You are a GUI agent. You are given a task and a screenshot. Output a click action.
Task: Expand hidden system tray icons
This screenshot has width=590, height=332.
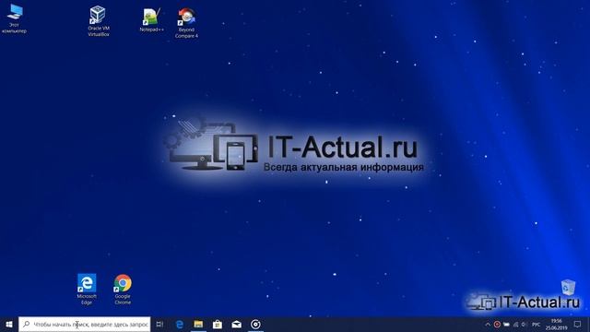[x=488, y=324]
